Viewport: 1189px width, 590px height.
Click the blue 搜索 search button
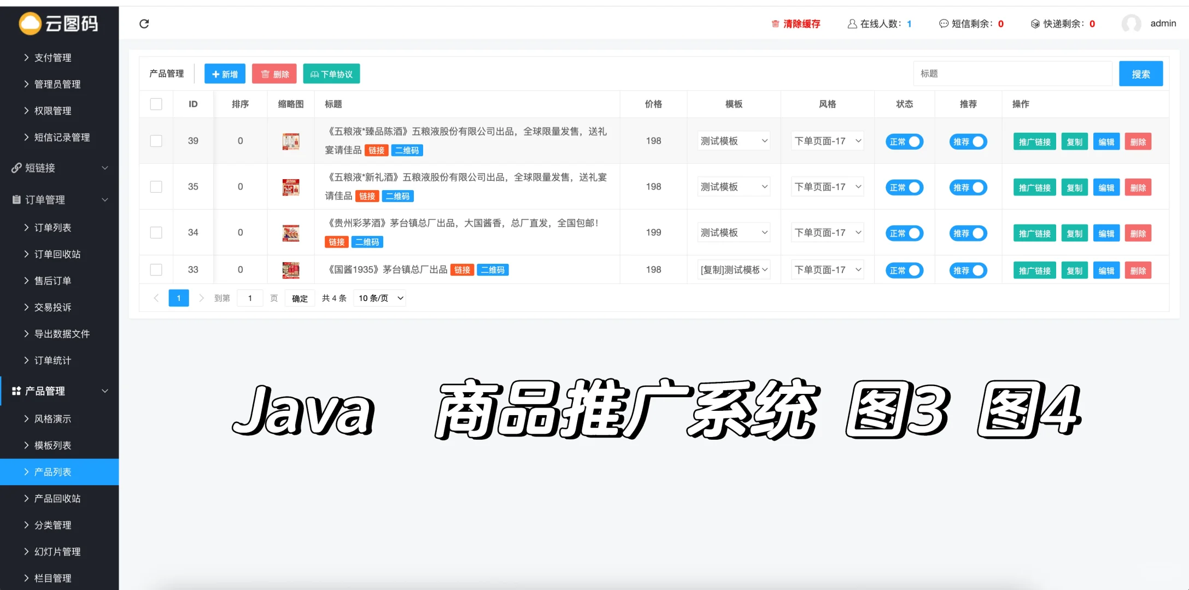click(1141, 73)
